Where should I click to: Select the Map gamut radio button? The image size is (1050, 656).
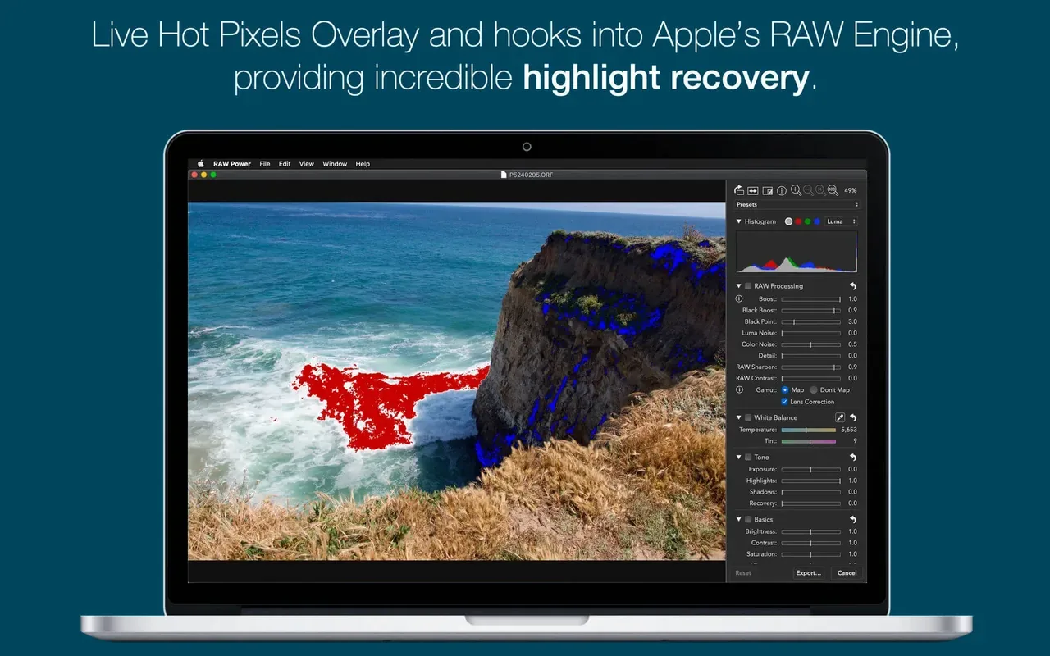[785, 390]
